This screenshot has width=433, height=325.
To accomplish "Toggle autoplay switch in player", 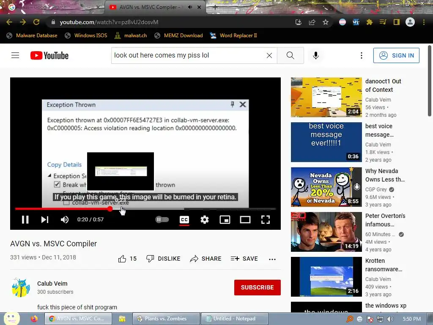I will tap(162, 220).
